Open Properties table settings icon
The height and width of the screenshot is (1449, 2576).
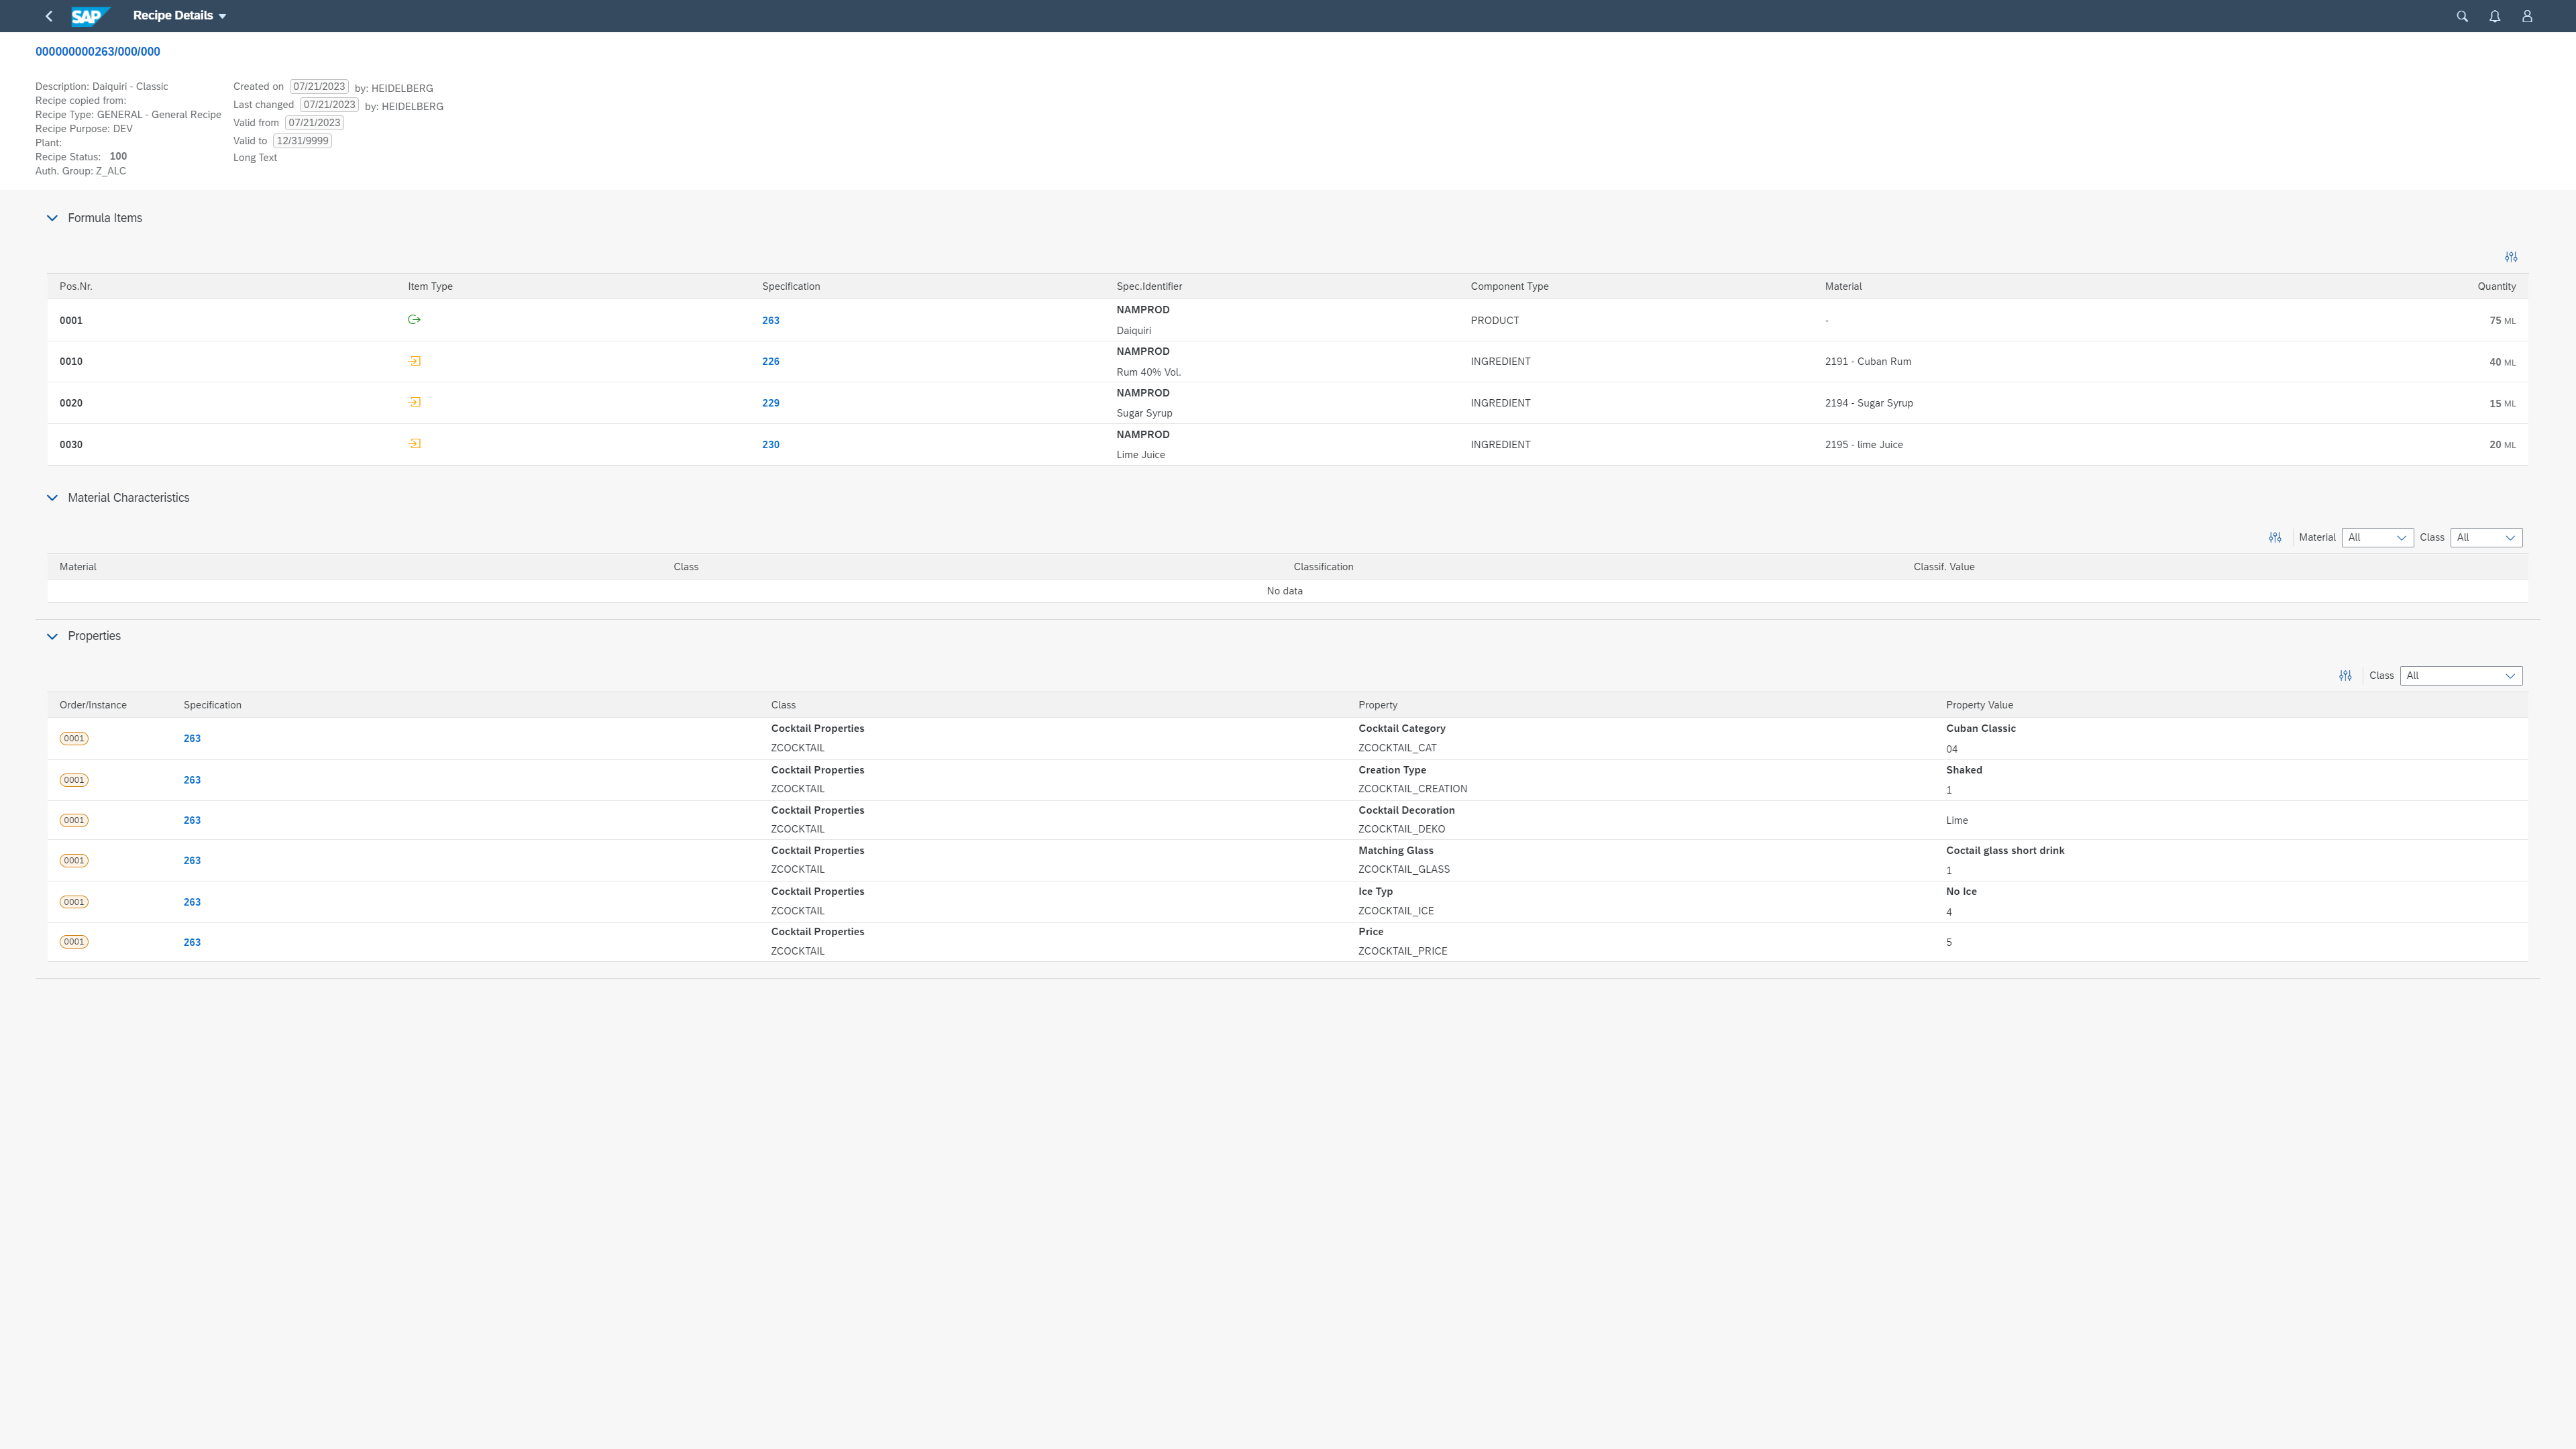coord(2345,676)
